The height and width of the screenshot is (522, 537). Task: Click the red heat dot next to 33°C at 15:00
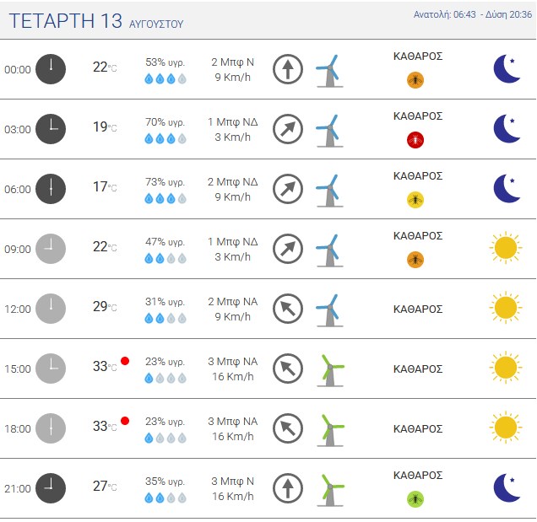(x=125, y=361)
